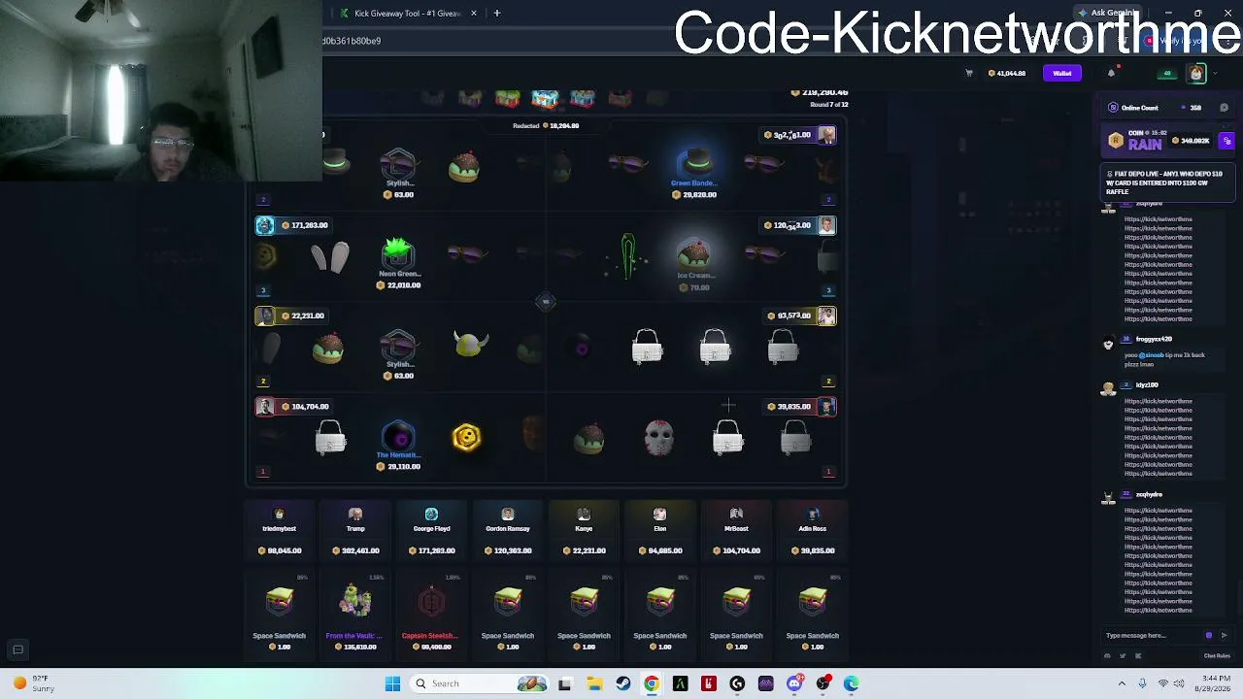Click the Elon player avatar

click(659, 514)
